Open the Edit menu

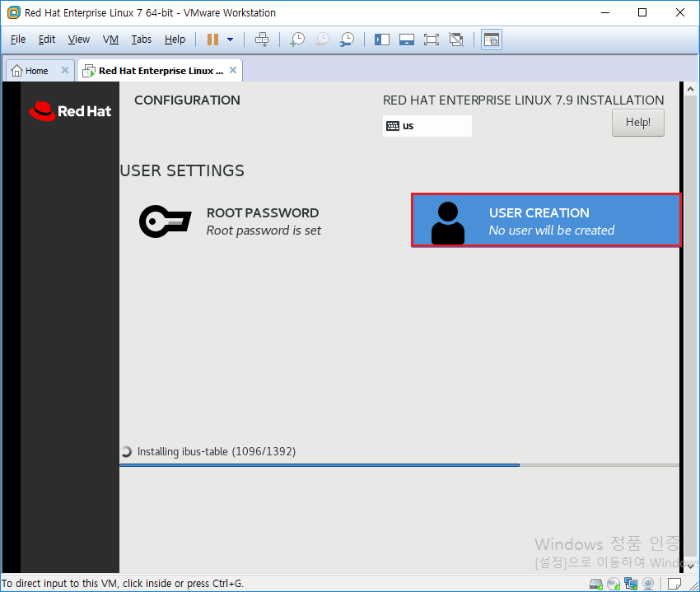(x=46, y=40)
